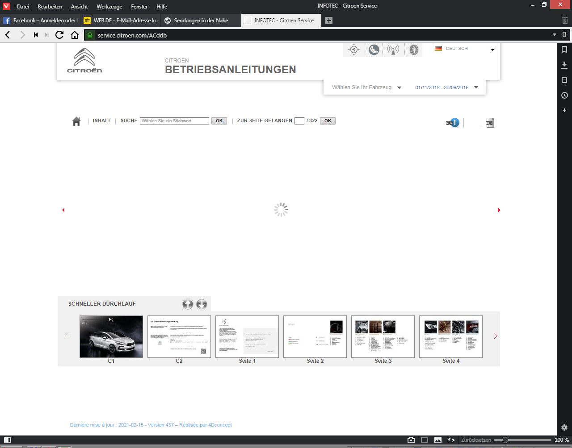This screenshot has width=572, height=448.
Task: Click the Citroën logo
Action: click(x=84, y=60)
